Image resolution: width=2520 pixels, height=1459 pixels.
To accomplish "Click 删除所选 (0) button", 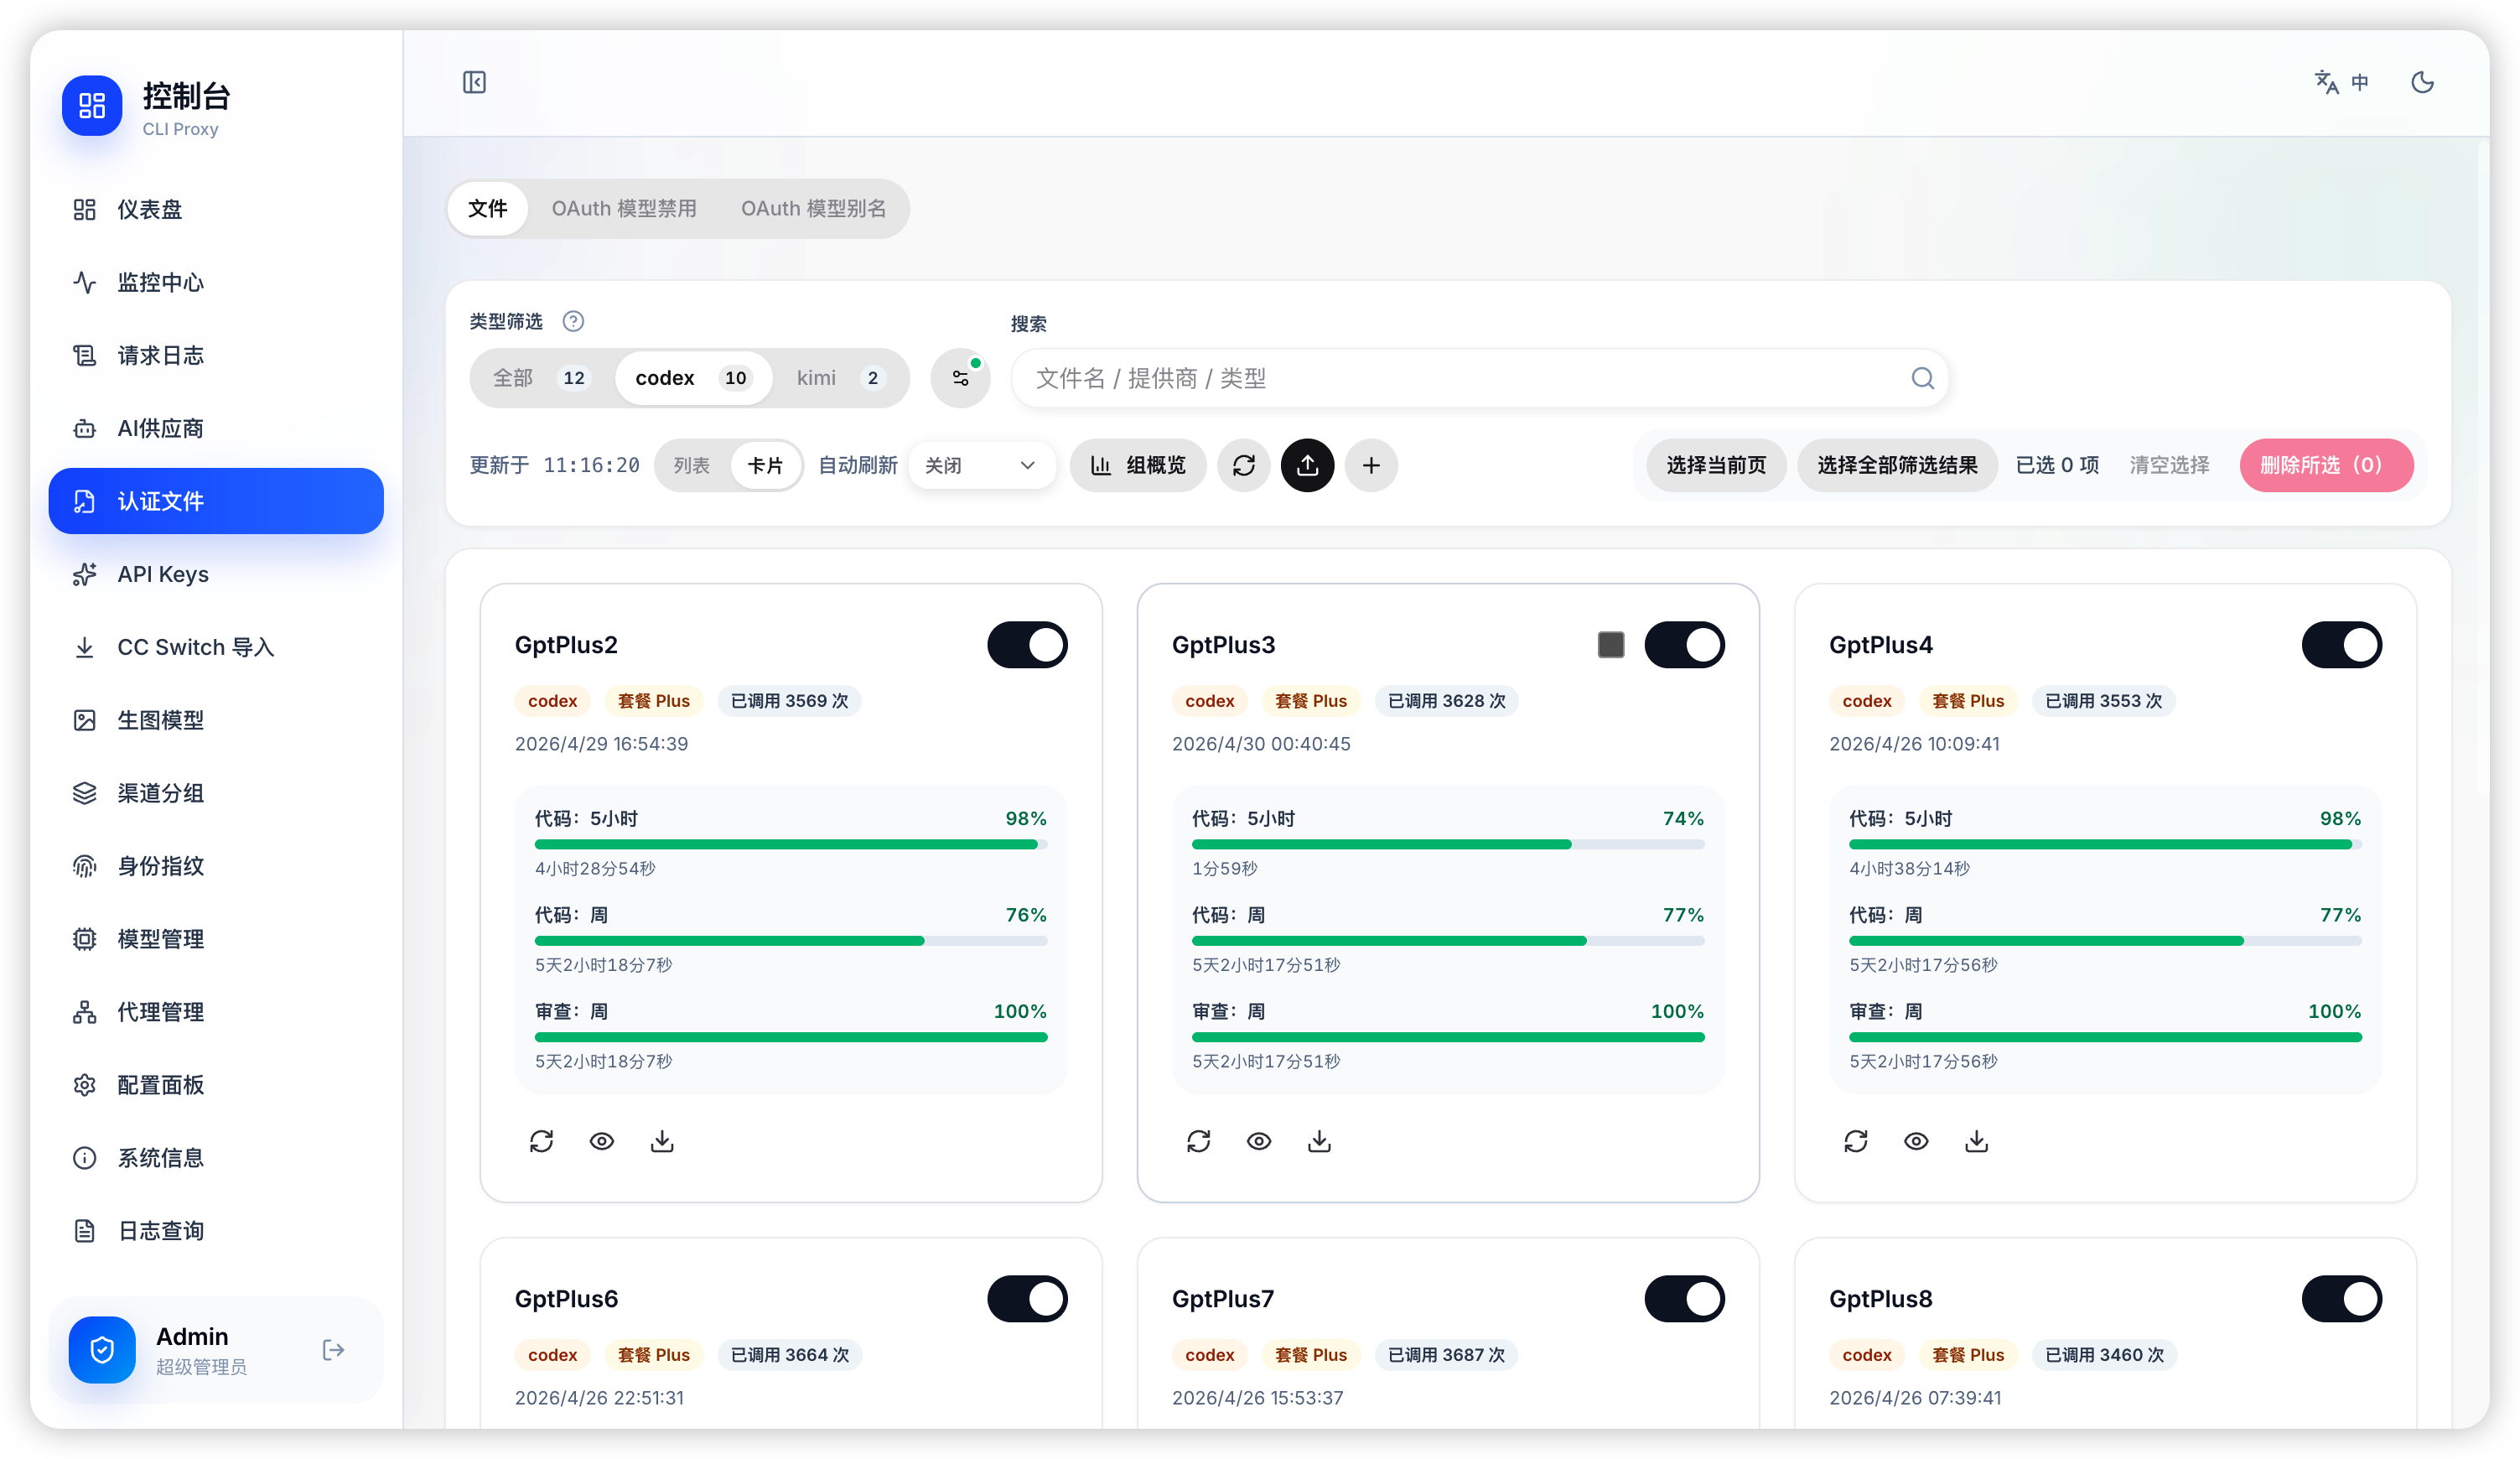I will (x=2326, y=465).
